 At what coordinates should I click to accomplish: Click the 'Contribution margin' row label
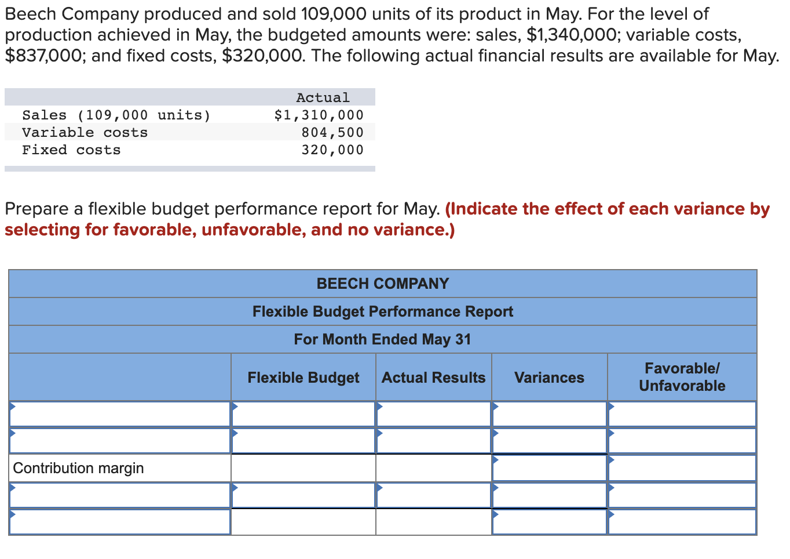coord(78,468)
